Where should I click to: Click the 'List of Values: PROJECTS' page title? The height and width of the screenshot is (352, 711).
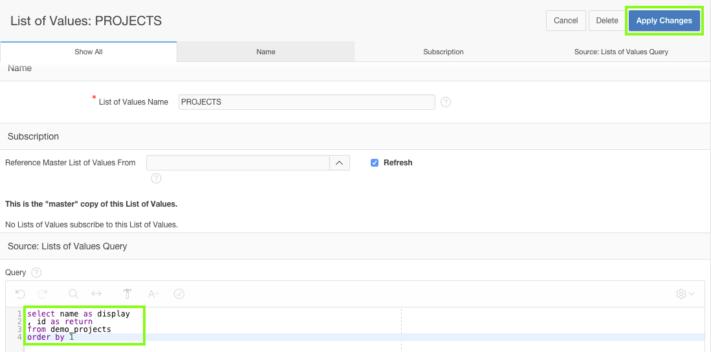point(86,21)
